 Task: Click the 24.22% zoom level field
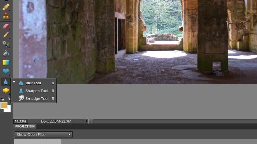point(21,121)
